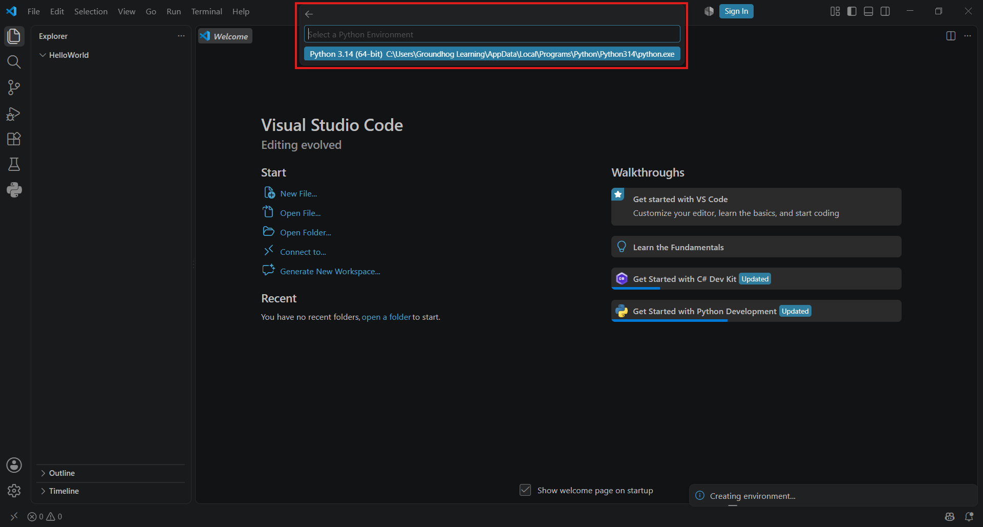Screen dimensions: 983x527
Task: Open the Python view in activity bar
Action: pyautogui.click(x=14, y=190)
